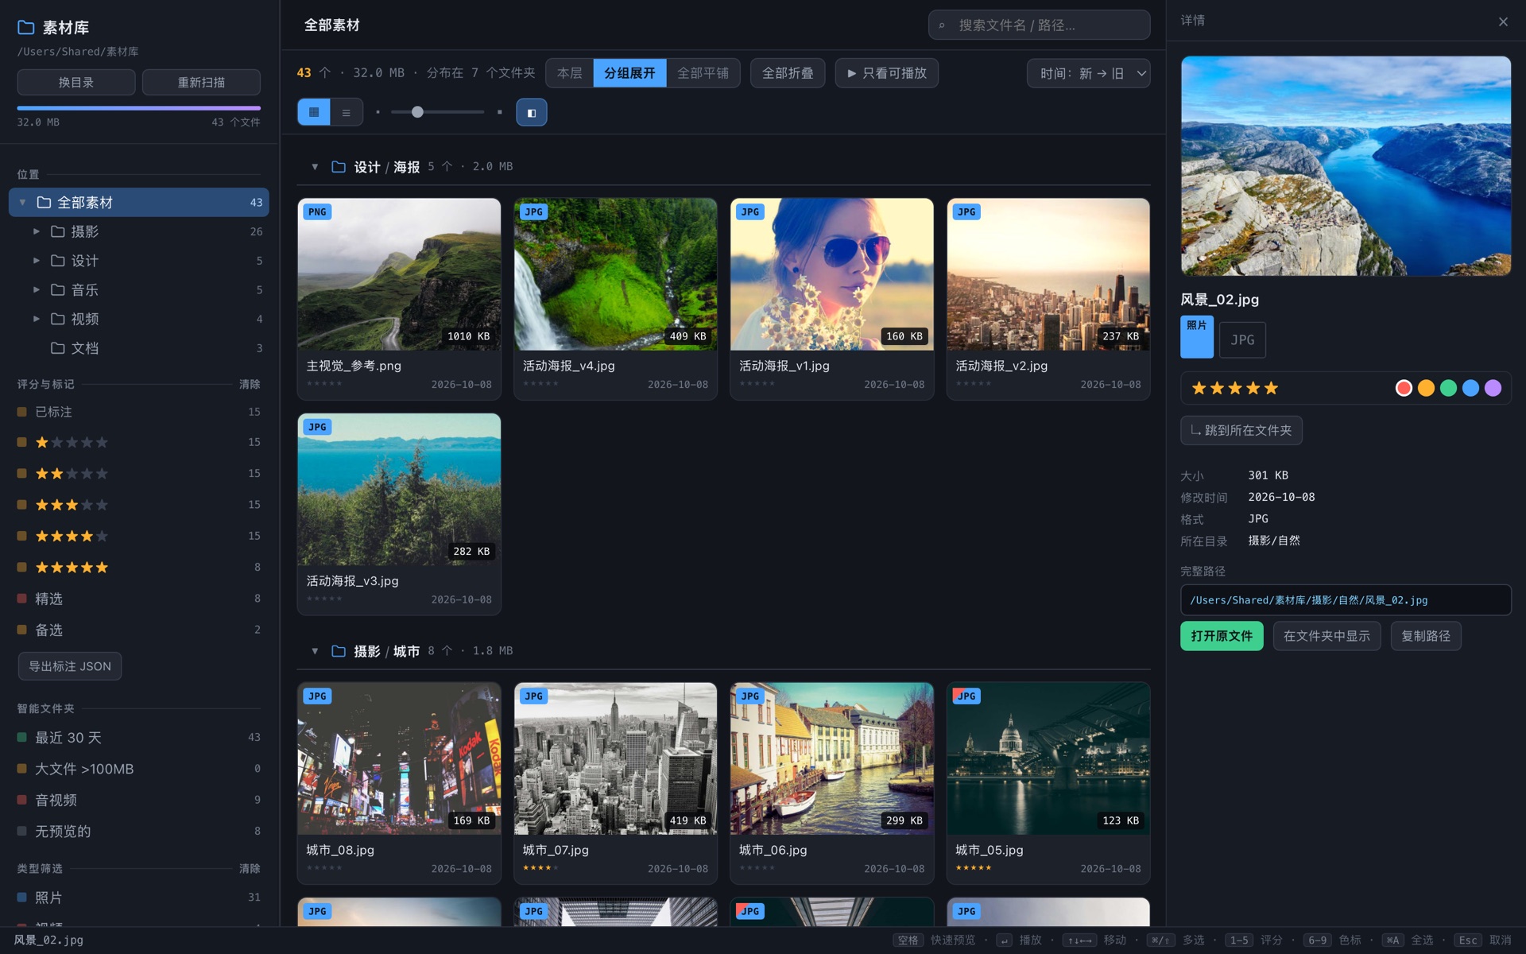Select the 全部平铺 view tab

tap(703, 73)
